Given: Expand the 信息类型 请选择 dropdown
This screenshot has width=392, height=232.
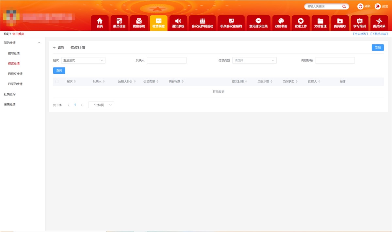Looking at the screenshot, I should pos(254,60).
